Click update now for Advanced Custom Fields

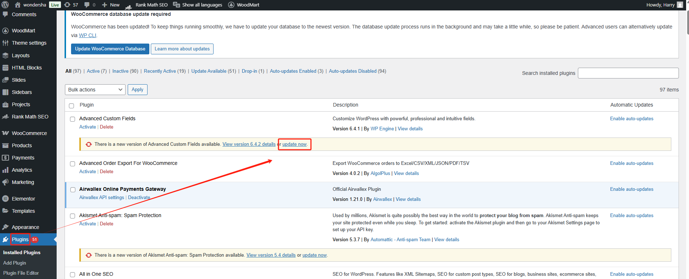294,144
